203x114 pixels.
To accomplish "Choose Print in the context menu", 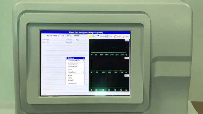I will (75, 70).
